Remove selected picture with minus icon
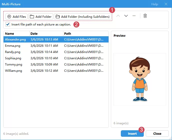Viewport: 172px width, 140px height. click(134, 16)
